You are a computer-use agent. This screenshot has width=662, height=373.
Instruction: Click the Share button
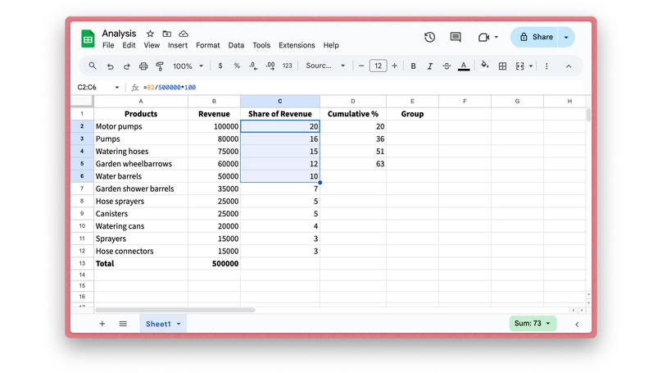point(535,37)
